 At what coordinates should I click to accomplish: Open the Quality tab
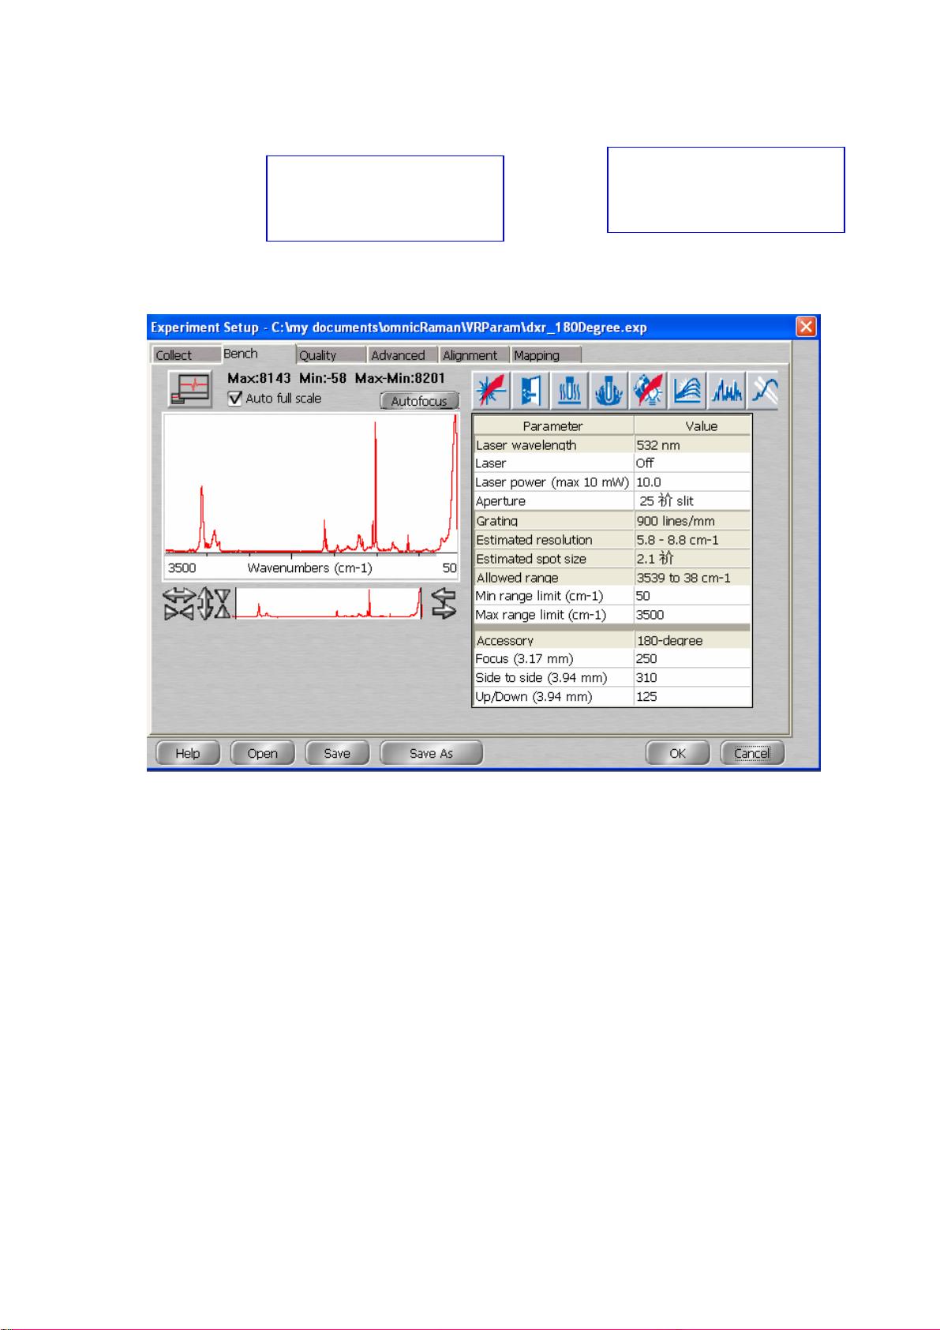coord(331,355)
